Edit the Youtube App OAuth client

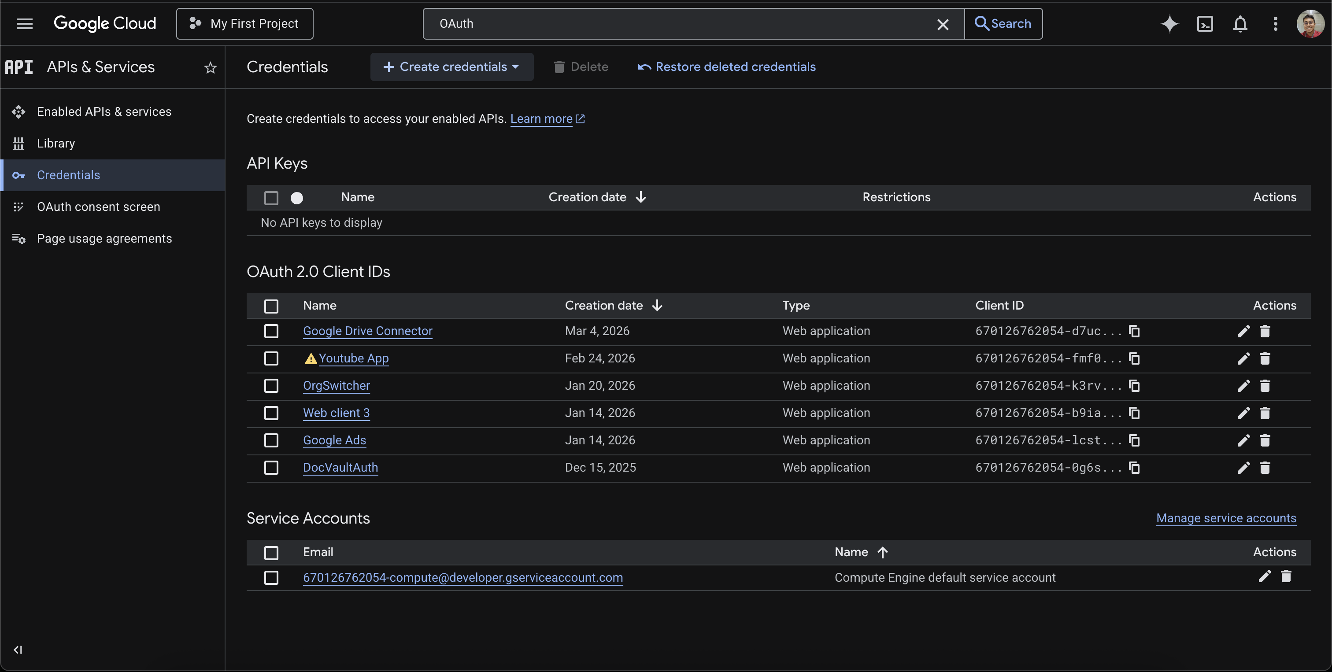1243,358
